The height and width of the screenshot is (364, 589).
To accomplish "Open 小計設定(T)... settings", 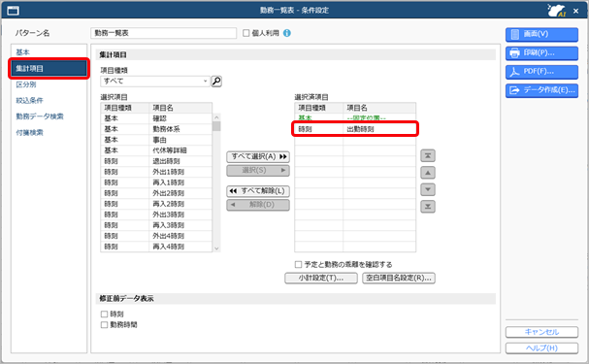I will (x=321, y=278).
